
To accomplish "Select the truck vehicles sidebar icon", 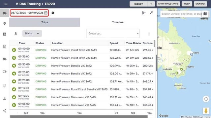I will 5,13.
